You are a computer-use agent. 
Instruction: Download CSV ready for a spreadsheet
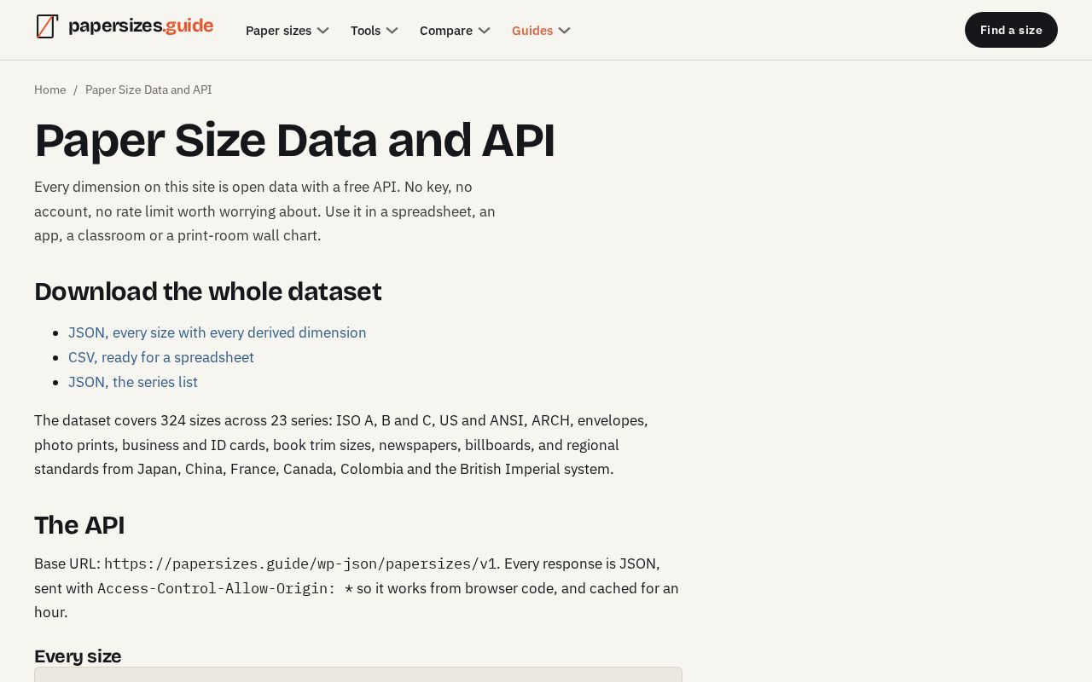pyautogui.click(x=161, y=357)
